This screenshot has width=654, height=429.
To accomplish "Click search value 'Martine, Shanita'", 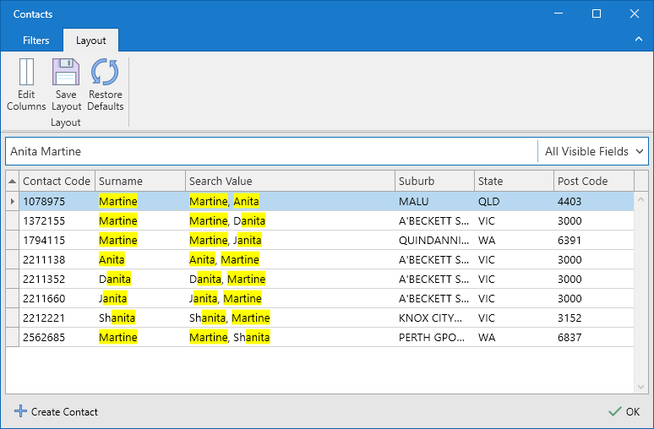I will pos(229,337).
